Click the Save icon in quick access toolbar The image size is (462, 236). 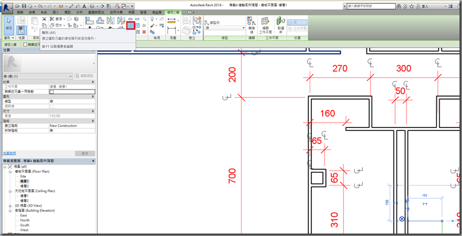(x=24, y=6)
